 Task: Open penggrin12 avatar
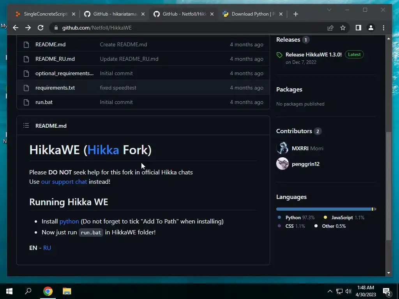tap(282, 164)
